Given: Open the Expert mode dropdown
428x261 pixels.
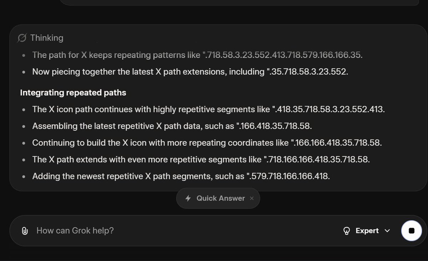Looking at the screenshot, I should point(366,231).
